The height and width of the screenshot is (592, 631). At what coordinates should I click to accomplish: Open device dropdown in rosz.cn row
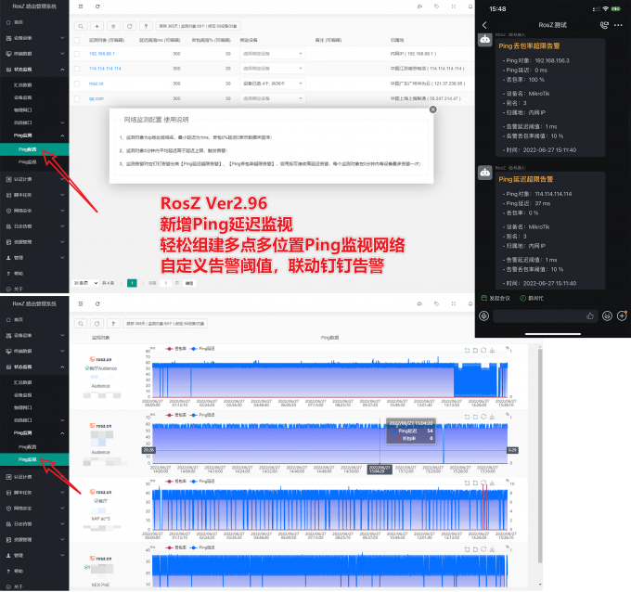pos(273,84)
